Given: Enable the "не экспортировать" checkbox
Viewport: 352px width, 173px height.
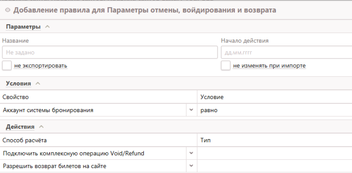Looking at the screenshot, I should (7, 66).
